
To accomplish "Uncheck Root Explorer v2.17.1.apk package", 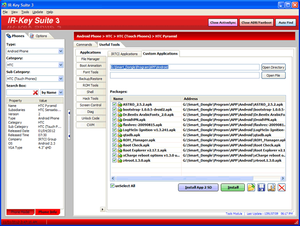I will pyautogui.click(x=115, y=150).
